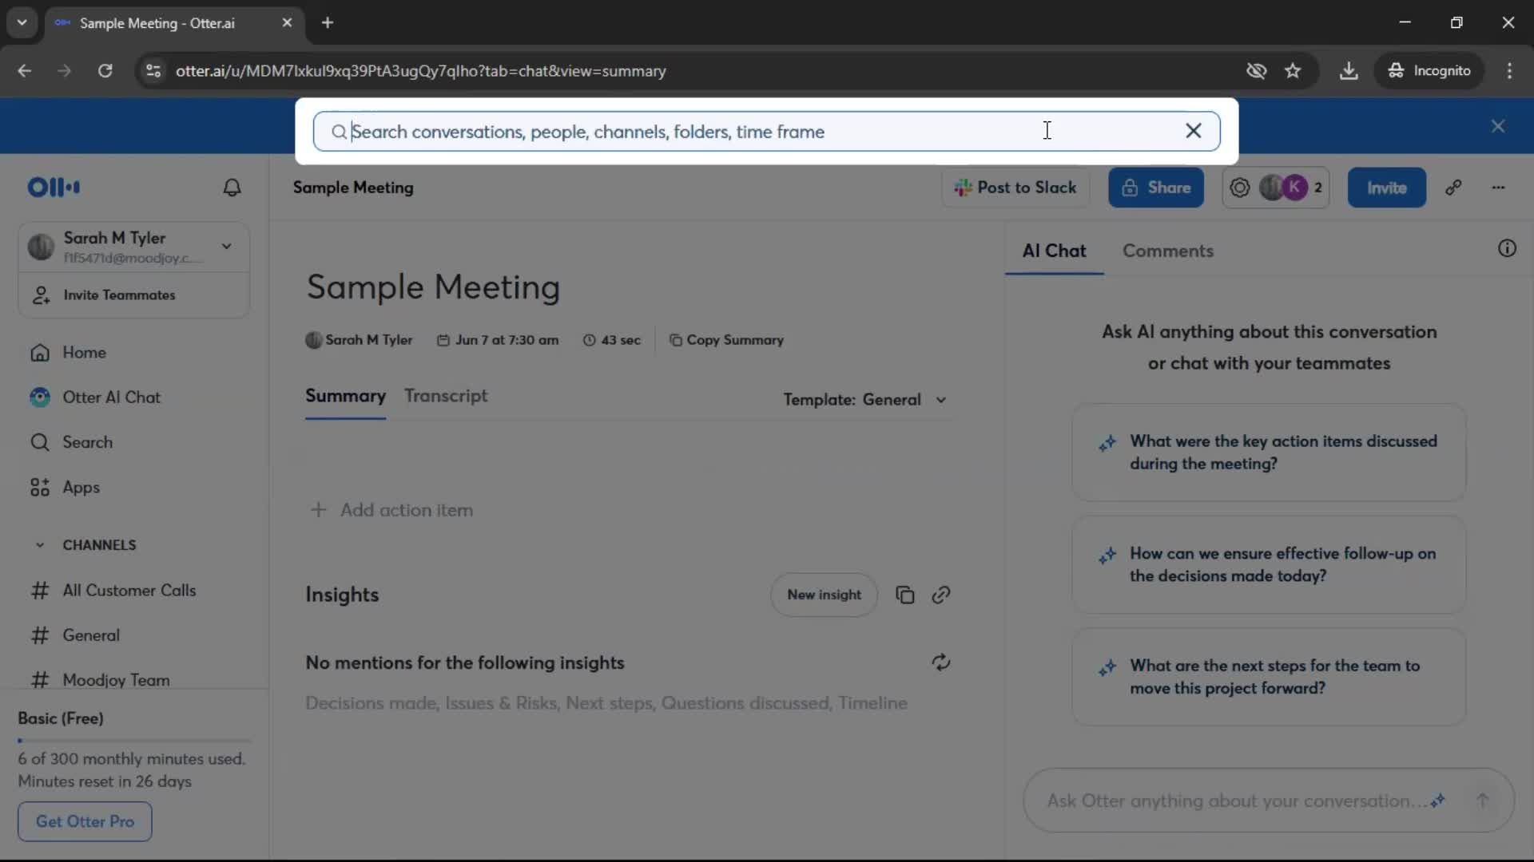Switch to the Comments tab
Image resolution: width=1534 pixels, height=862 pixels.
coord(1167,251)
